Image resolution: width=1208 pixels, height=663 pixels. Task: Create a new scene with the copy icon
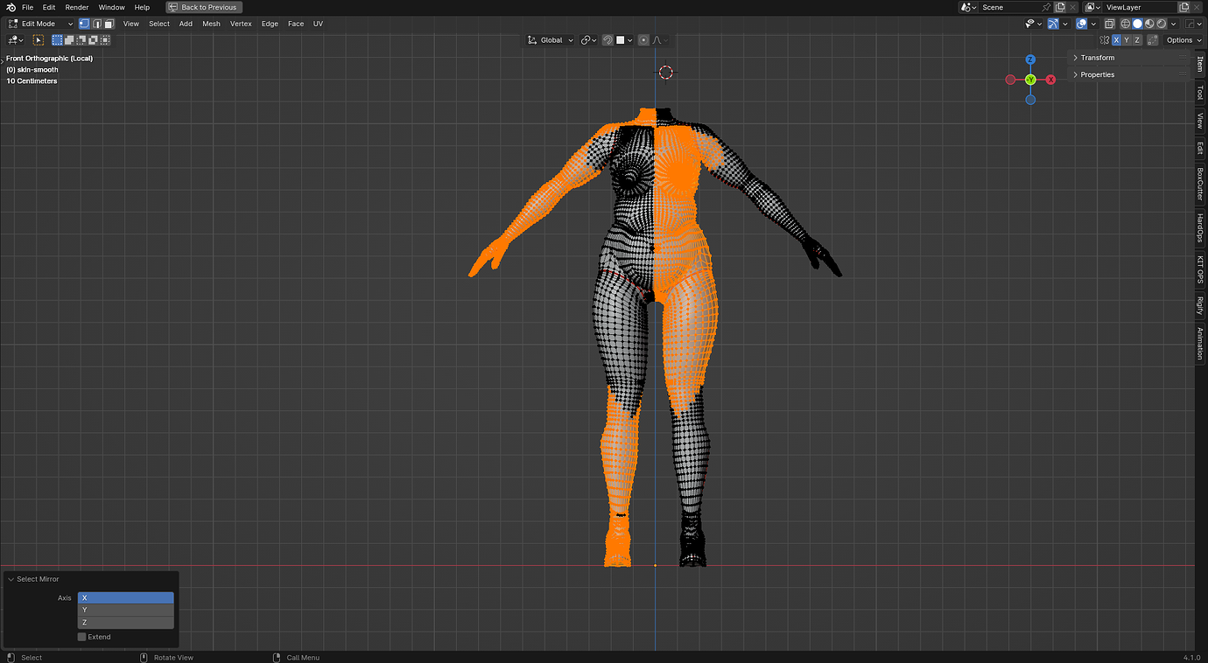tap(1060, 7)
